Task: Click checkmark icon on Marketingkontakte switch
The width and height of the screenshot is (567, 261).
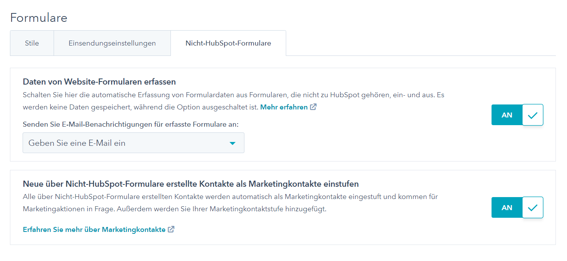Action: click(533, 208)
